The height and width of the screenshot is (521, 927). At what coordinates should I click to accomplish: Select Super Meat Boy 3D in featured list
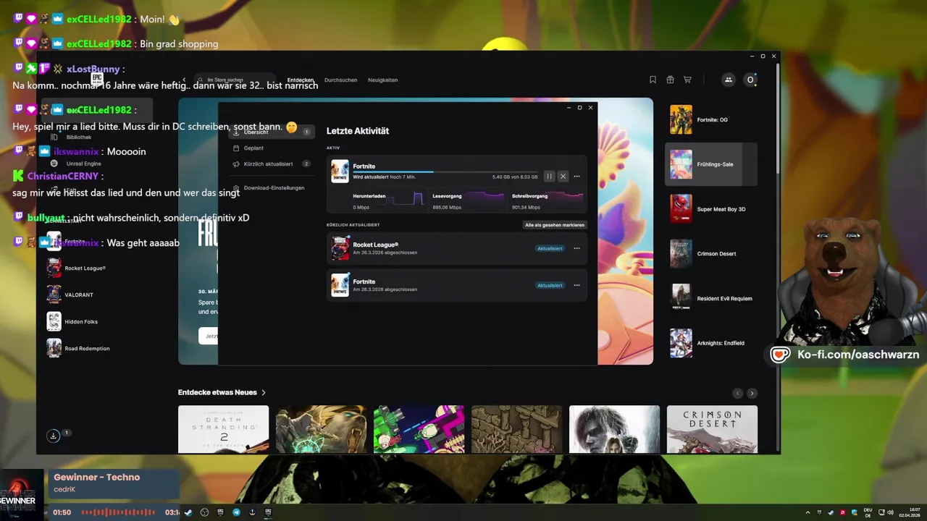pos(710,209)
